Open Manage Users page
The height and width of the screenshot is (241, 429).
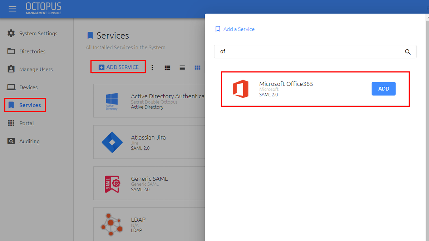[x=36, y=69]
